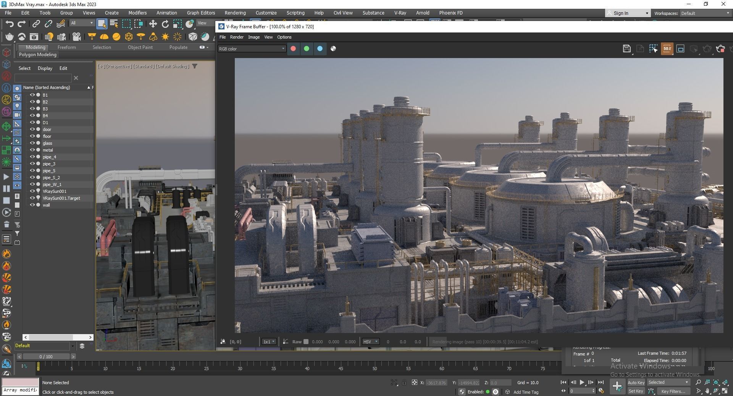Image resolution: width=733 pixels, height=396 pixels.
Task: Save the image in V-Ray Frame Buffer
Action: [x=626, y=48]
